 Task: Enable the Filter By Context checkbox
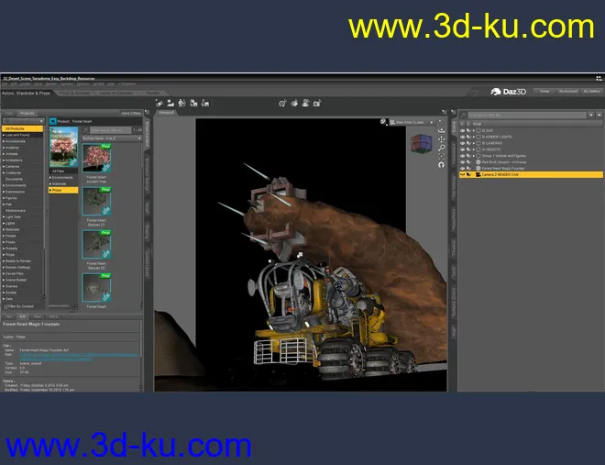(6, 305)
